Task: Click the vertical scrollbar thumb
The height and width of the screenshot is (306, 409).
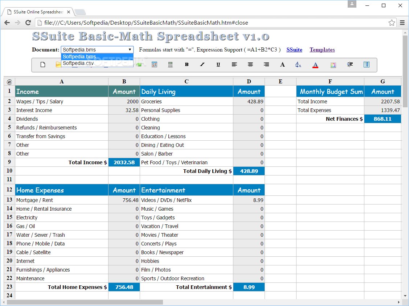Action: pos(405,71)
